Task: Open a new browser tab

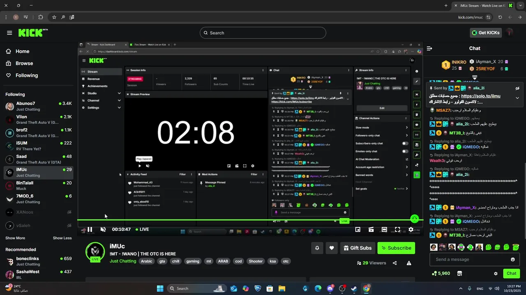Action: [x=446, y=5]
